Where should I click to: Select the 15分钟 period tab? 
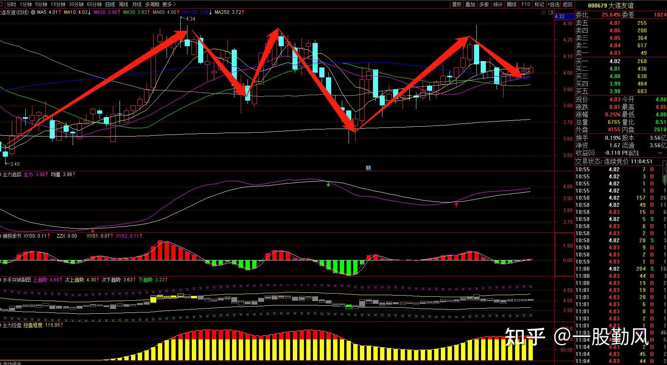(58, 4)
